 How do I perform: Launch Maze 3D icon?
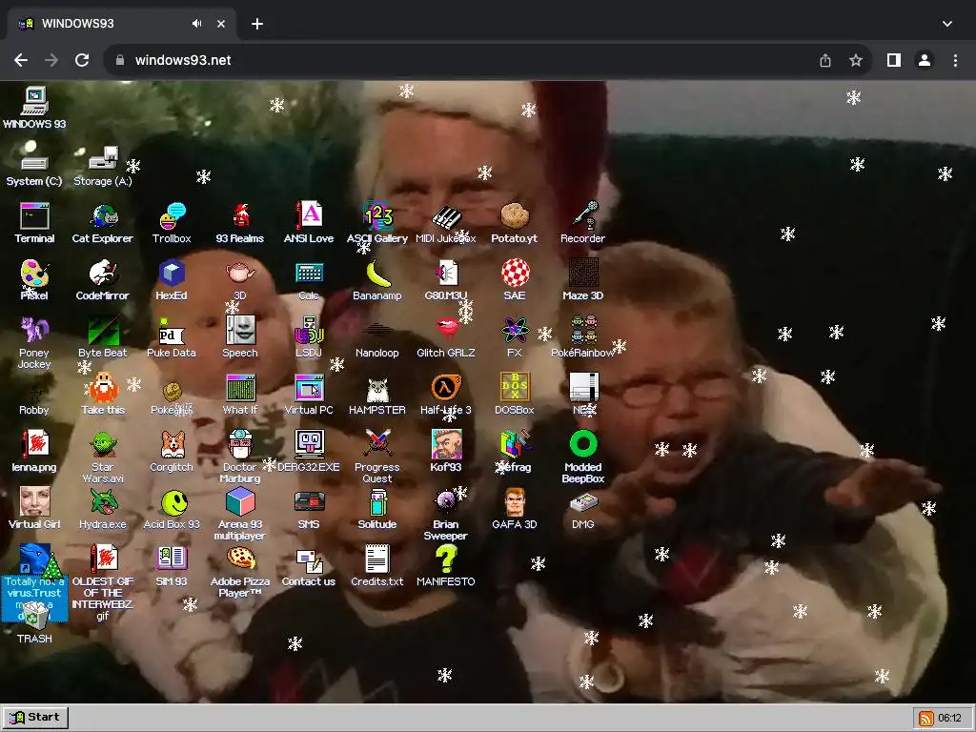(583, 280)
